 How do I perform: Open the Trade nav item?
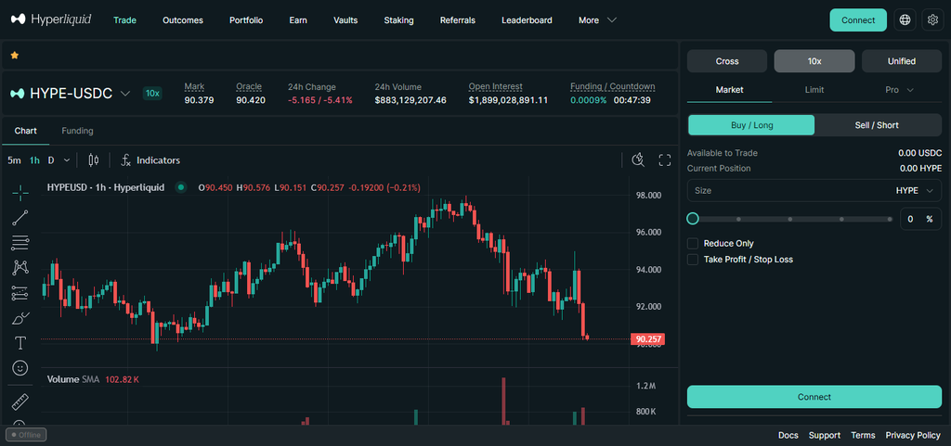125,20
